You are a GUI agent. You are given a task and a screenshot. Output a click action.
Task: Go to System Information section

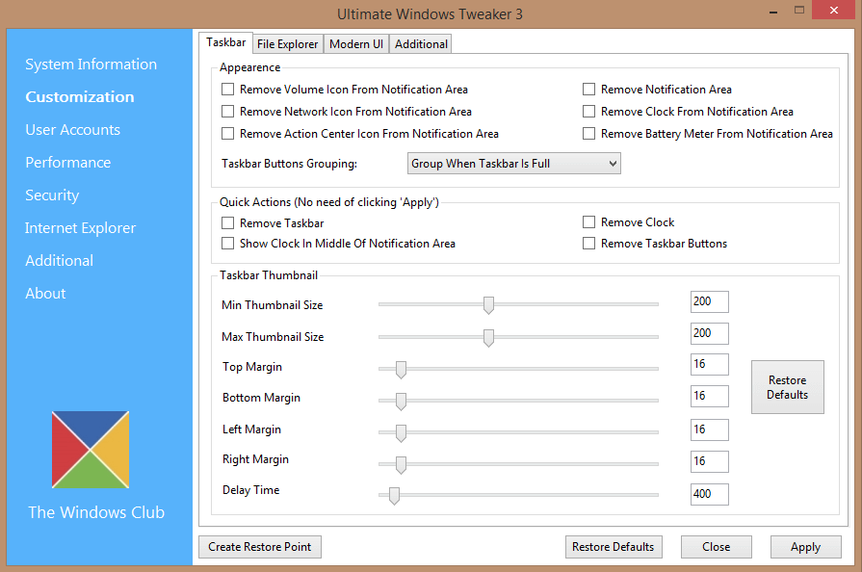(91, 65)
